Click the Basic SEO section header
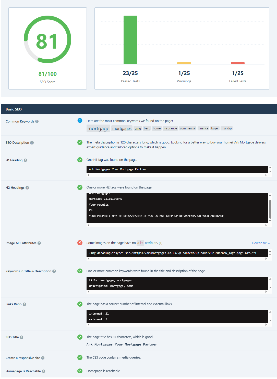The image size is (277, 379). point(14,109)
